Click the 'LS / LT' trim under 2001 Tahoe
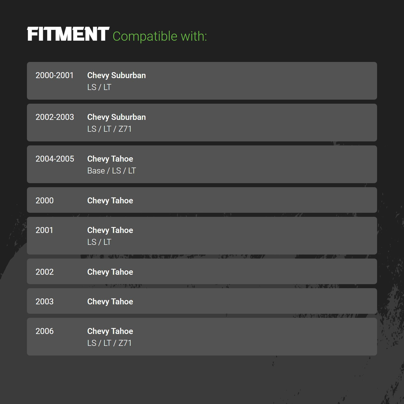404x404 pixels. tap(99, 242)
